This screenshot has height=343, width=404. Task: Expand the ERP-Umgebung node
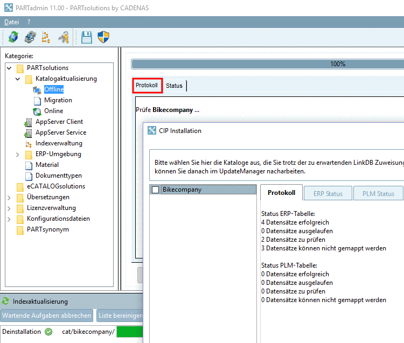(x=18, y=155)
